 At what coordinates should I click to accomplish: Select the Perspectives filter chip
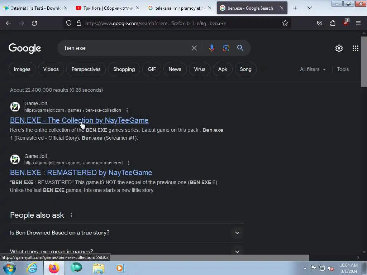click(x=86, y=69)
